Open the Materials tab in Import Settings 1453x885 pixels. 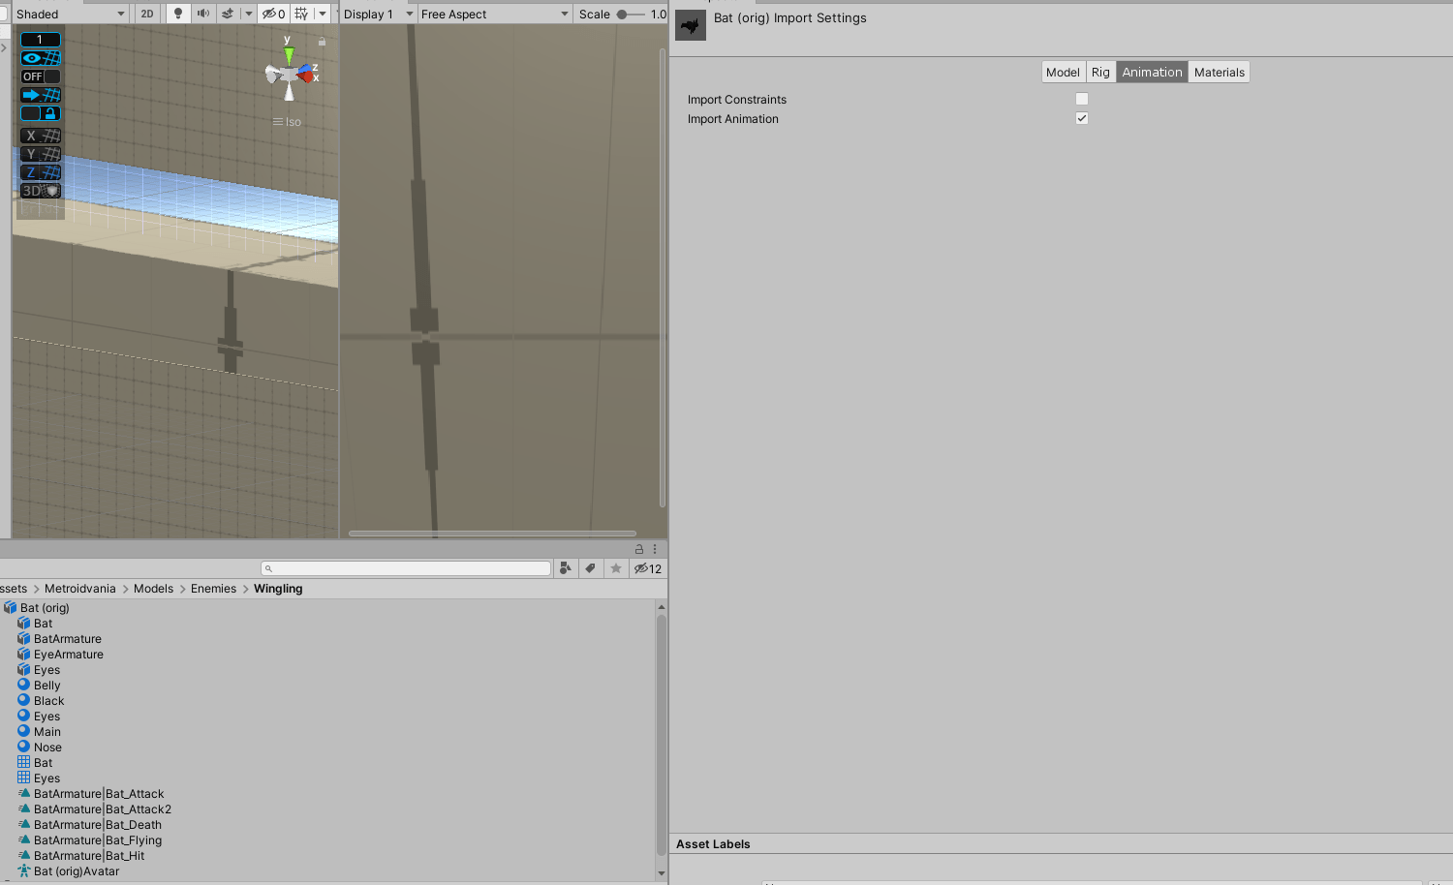tap(1219, 72)
